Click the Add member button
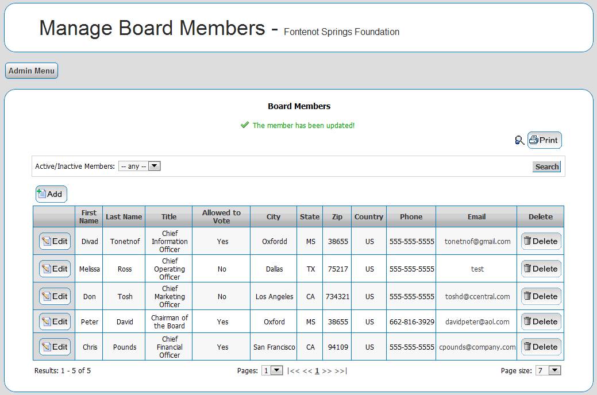 coord(51,194)
